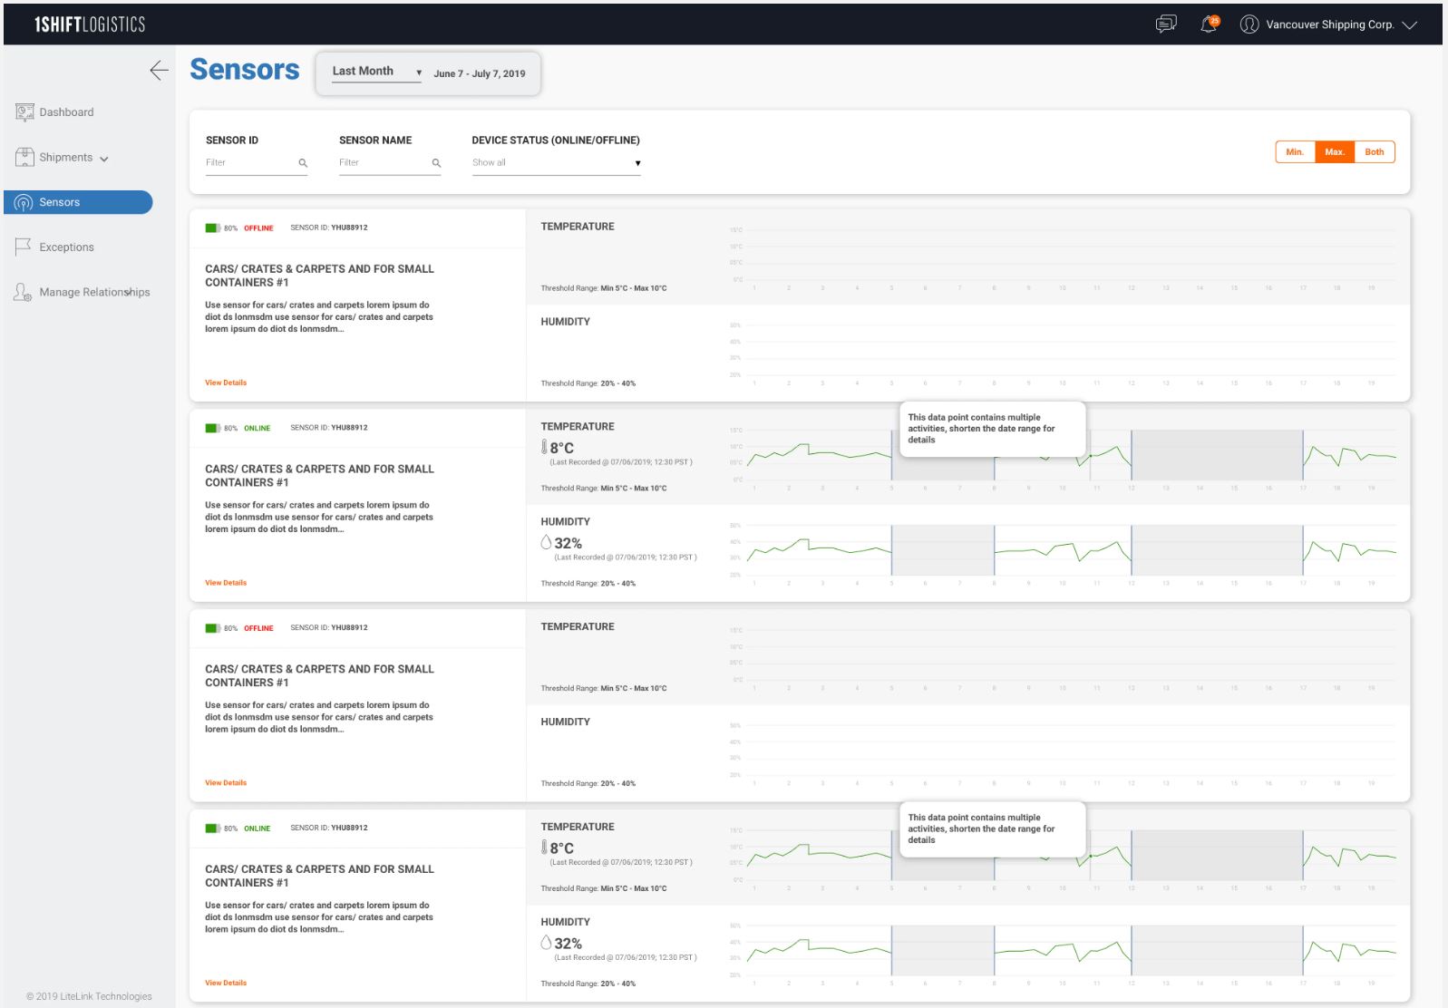
Task: Click the Manage Relationships person icon
Action: click(x=24, y=292)
